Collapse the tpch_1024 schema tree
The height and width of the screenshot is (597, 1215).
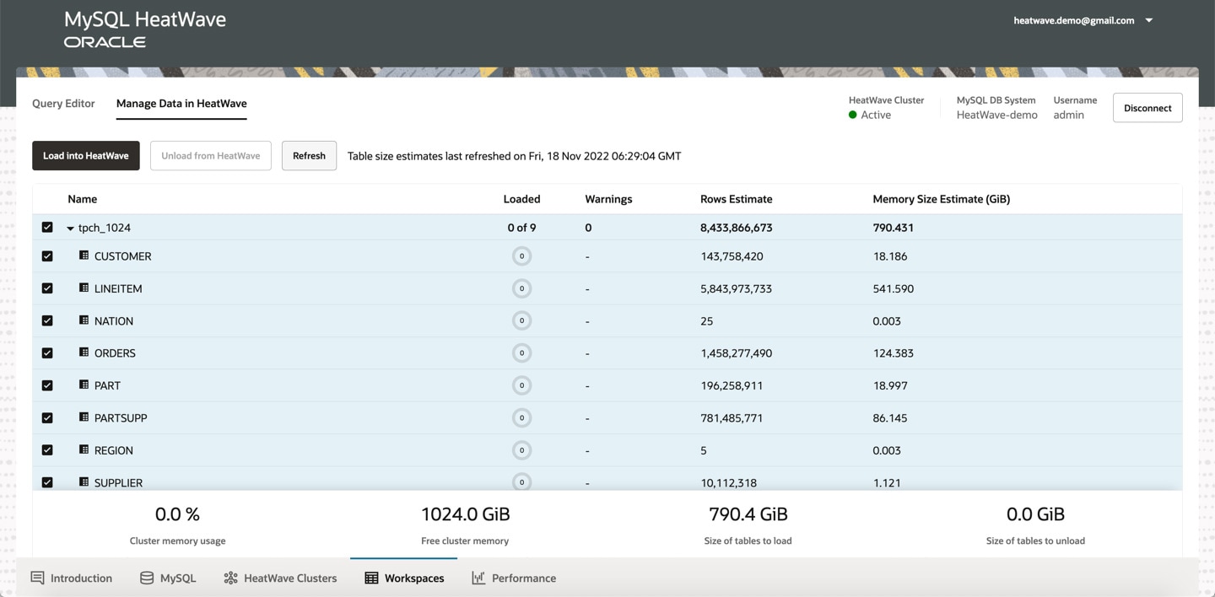tap(69, 227)
